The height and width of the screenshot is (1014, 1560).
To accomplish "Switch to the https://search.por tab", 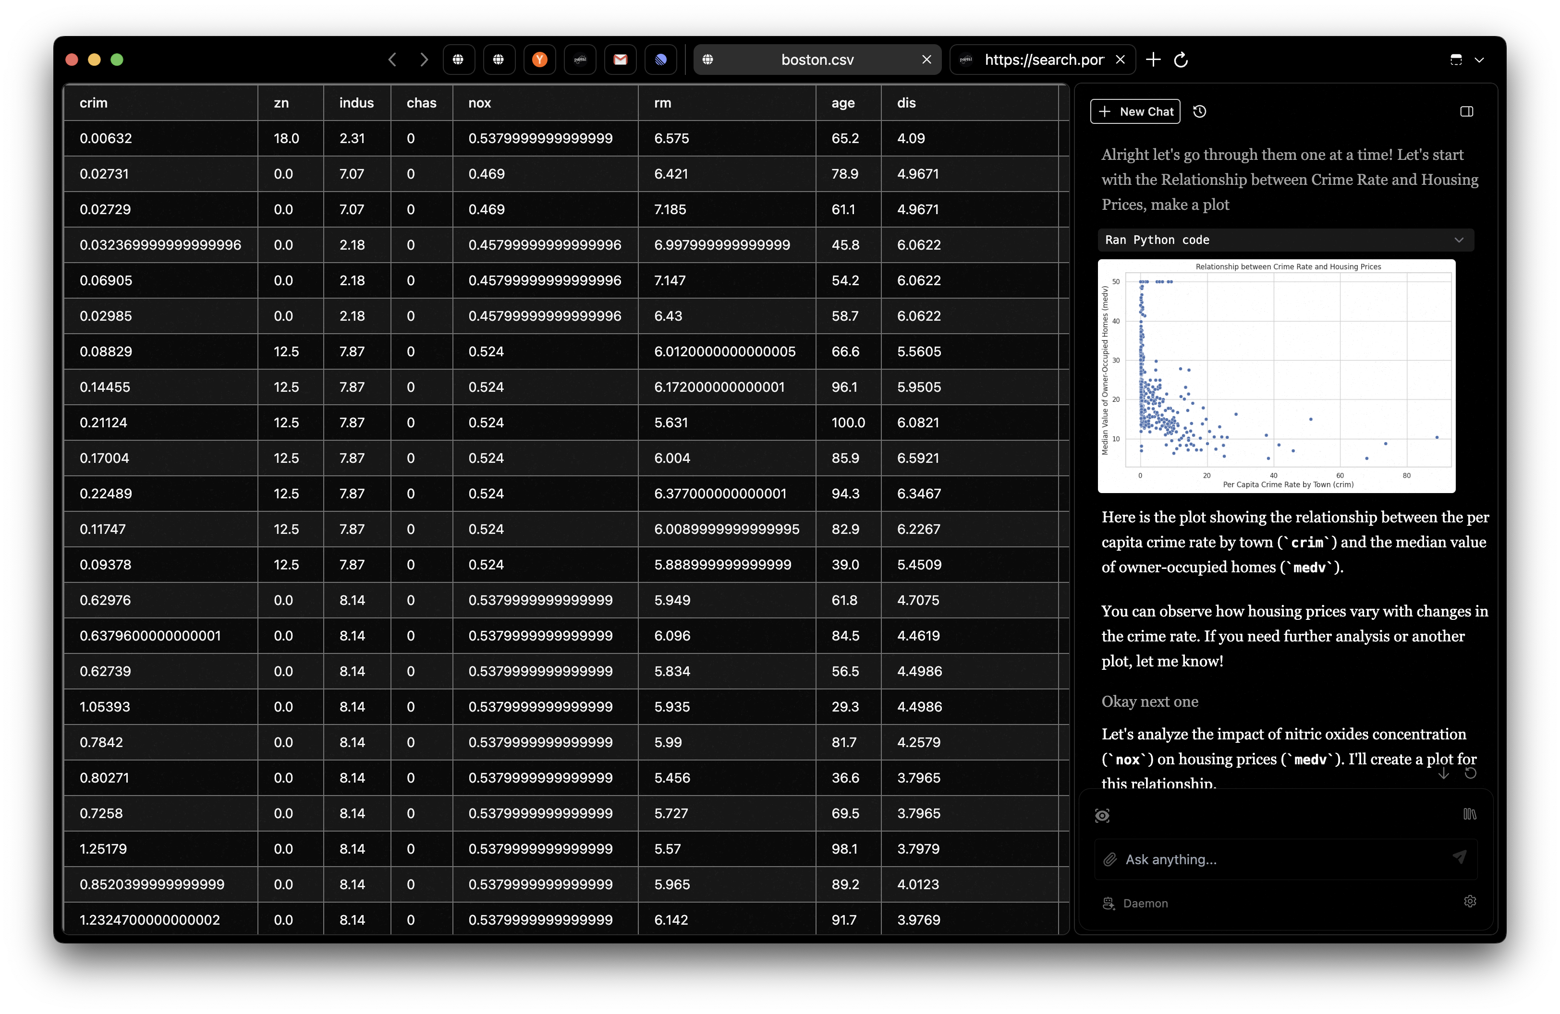I will tap(1043, 60).
